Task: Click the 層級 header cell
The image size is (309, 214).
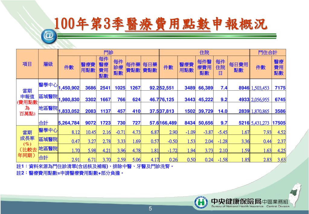Action: [x=48, y=64]
